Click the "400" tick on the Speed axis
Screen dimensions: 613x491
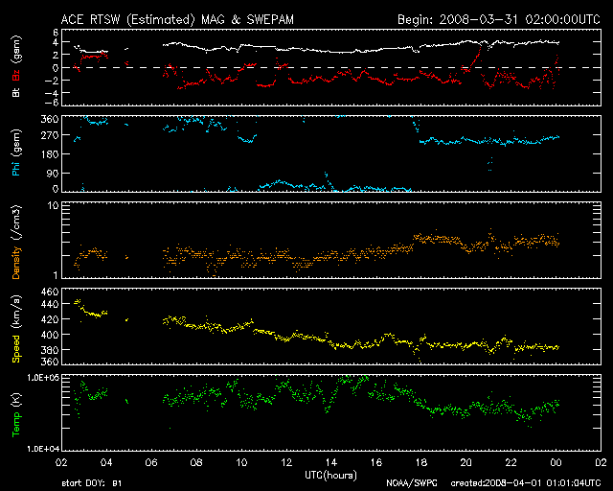pyautogui.click(x=50, y=335)
